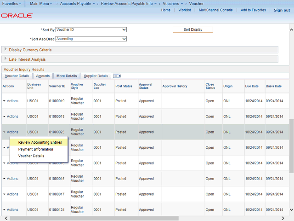The width and height of the screenshot is (294, 221).
Task: Open the Sort Asc/Desc dropdown
Action: point(94,39)
